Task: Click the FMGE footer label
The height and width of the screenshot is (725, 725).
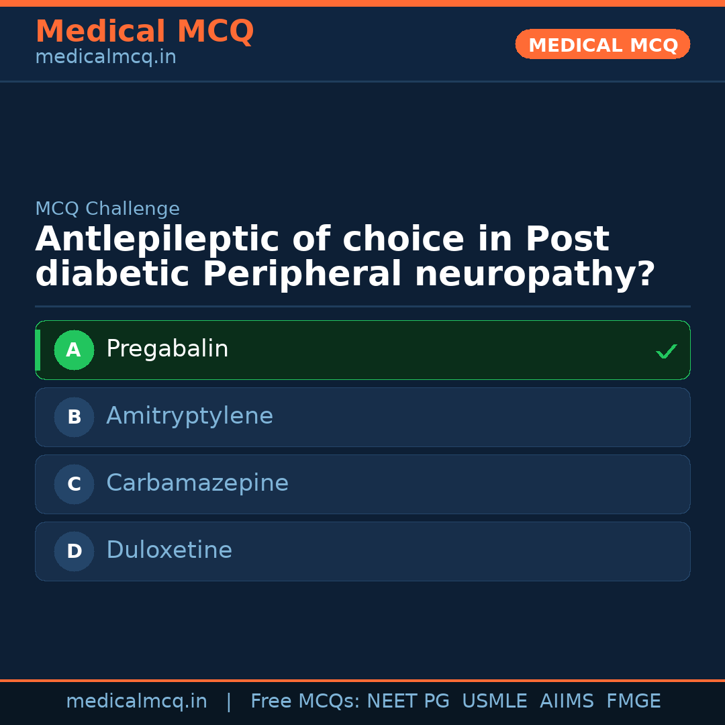Action: click(634, 702)
